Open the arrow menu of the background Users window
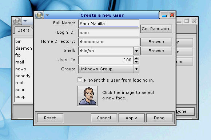Viewport: 211px width, 140px height. [x=25, y=21]
